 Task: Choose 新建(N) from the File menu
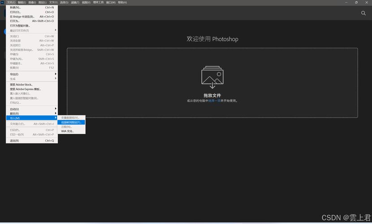pyautogui.click(x=32, y=8)
